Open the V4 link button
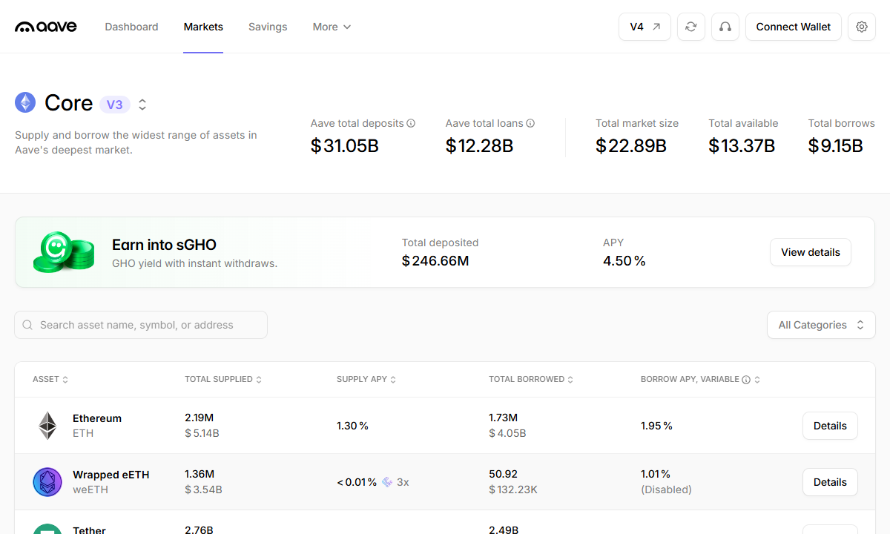Screen dimensions: 890x534 645,27
